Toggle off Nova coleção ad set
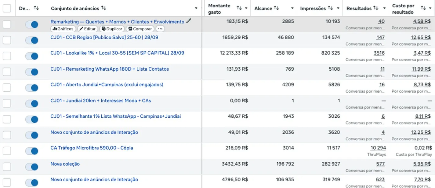Image resolution: width=435 pixels, height=188 pixels. (32, 167)
